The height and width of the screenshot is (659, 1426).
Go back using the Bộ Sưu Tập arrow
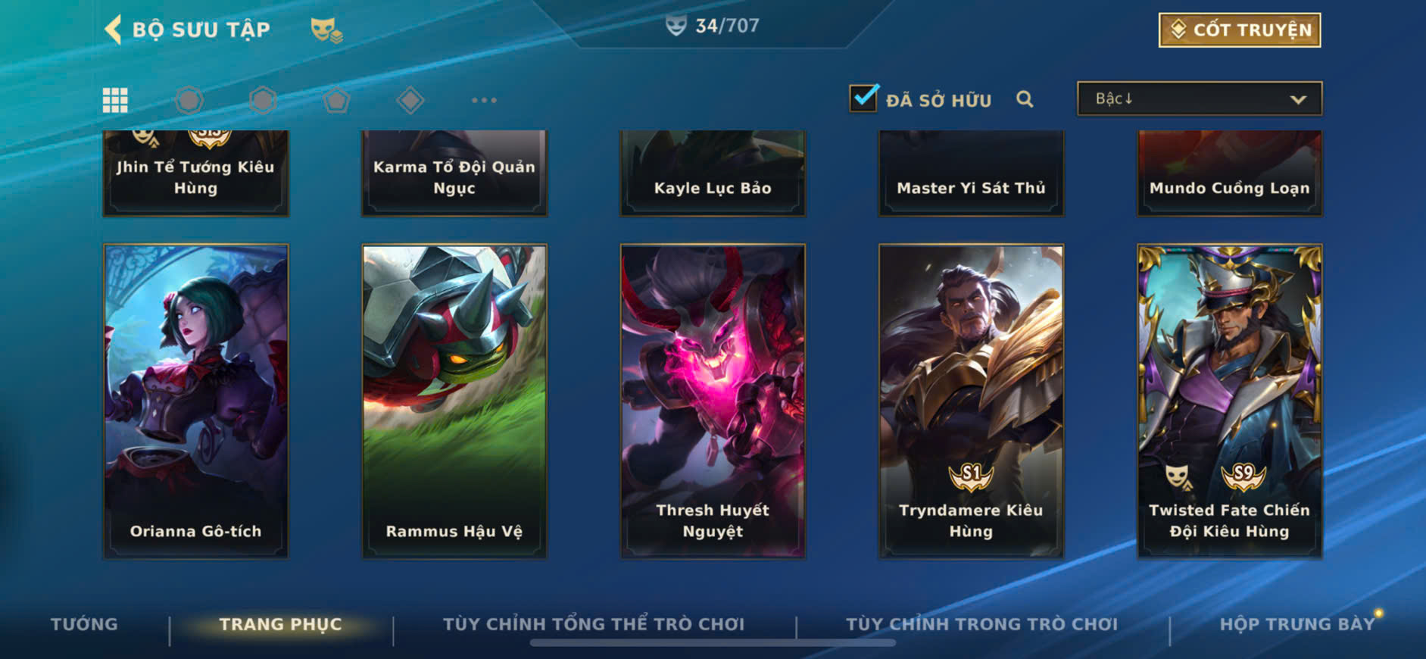(x=113, y=30)
